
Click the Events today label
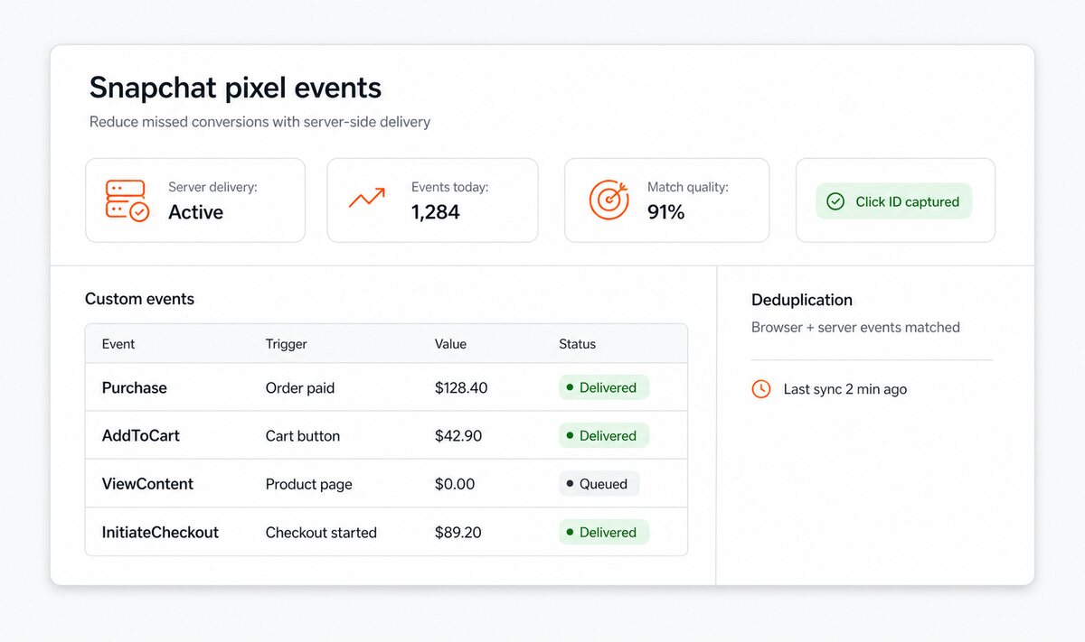point(450,188)
